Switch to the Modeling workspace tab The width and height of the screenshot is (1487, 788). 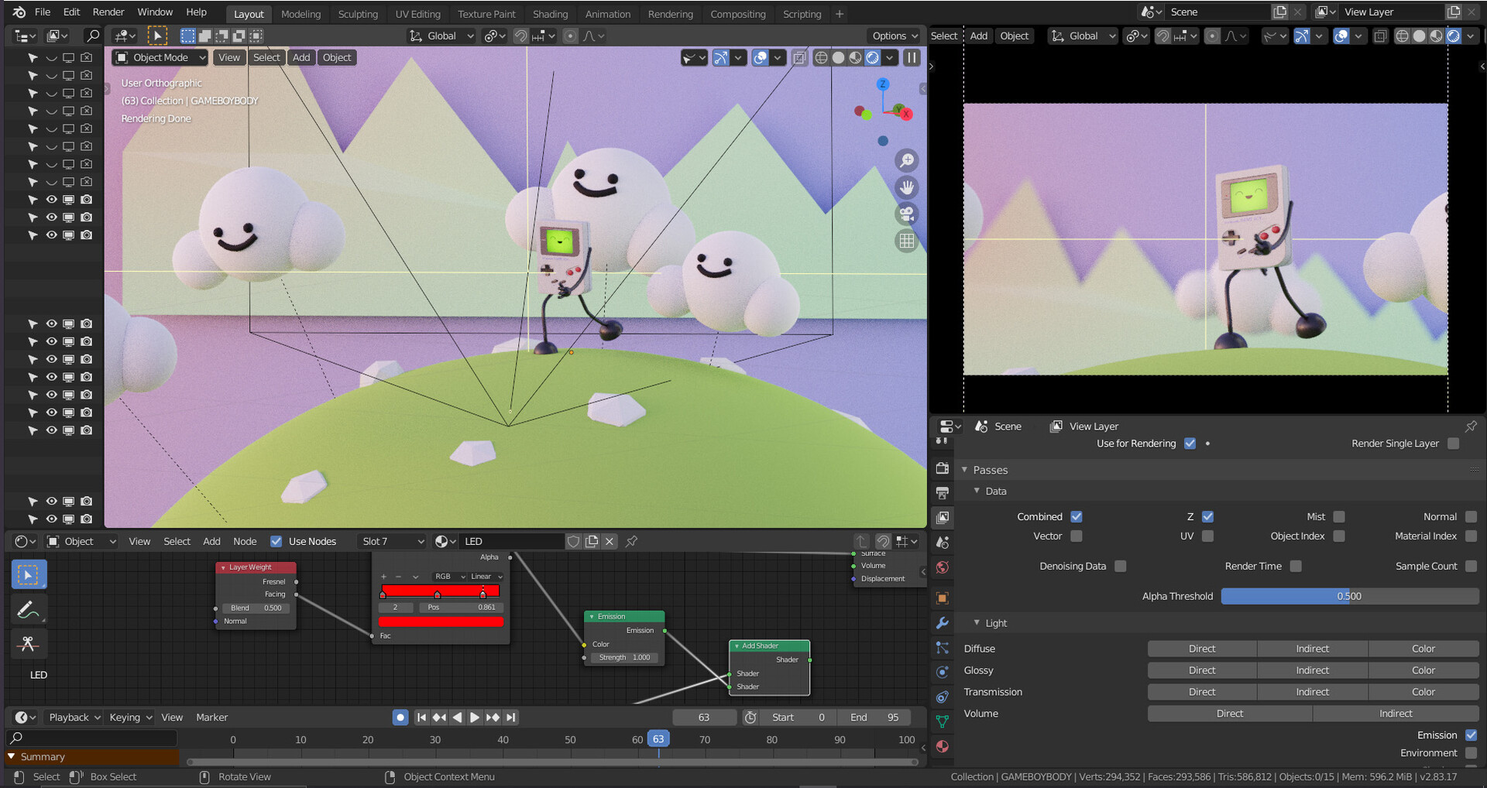coord(300,14)
